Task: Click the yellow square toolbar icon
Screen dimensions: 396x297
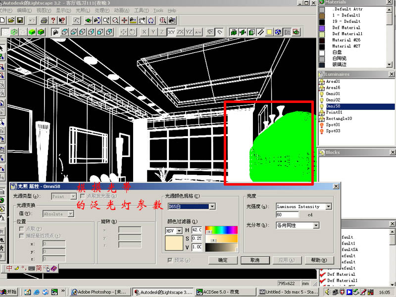Action: [269, 32]
